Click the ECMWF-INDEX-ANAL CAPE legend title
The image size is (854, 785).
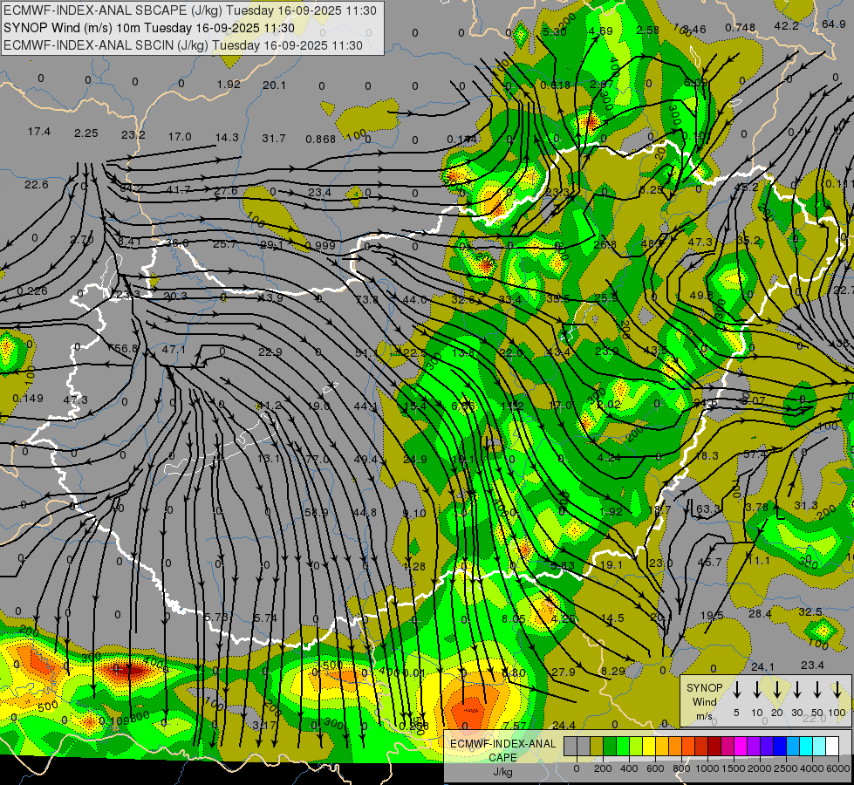[502, 751]
